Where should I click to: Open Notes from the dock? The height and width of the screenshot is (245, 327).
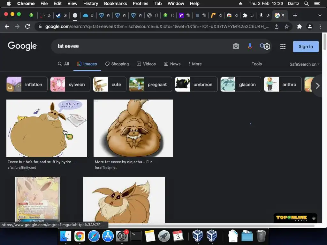click(x=150, y=236)
